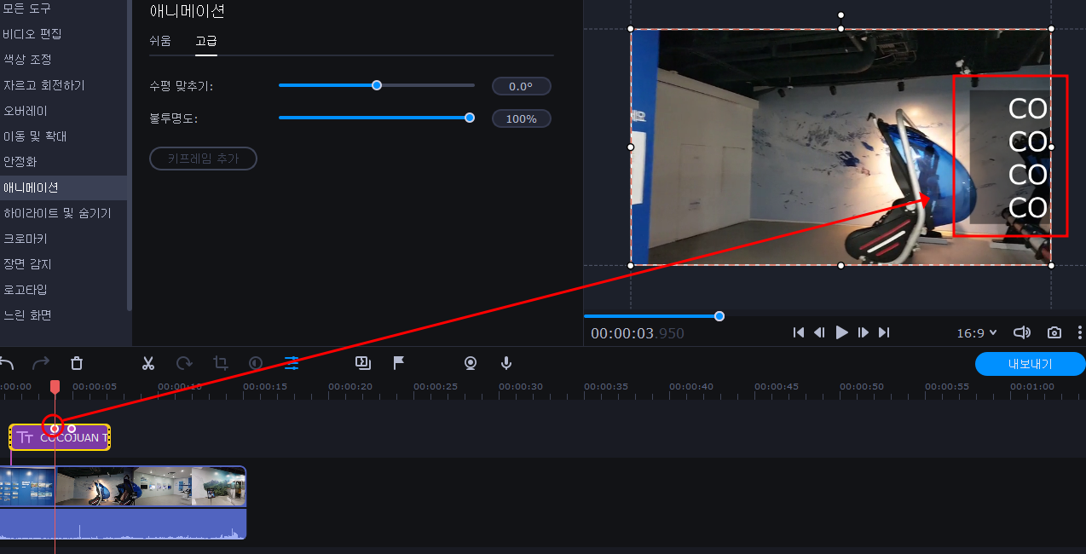Click the 00:00:30 mark on timeline ruler
Screen dimensions: 1086x554
pyautogui.click(x=521, y=387)
